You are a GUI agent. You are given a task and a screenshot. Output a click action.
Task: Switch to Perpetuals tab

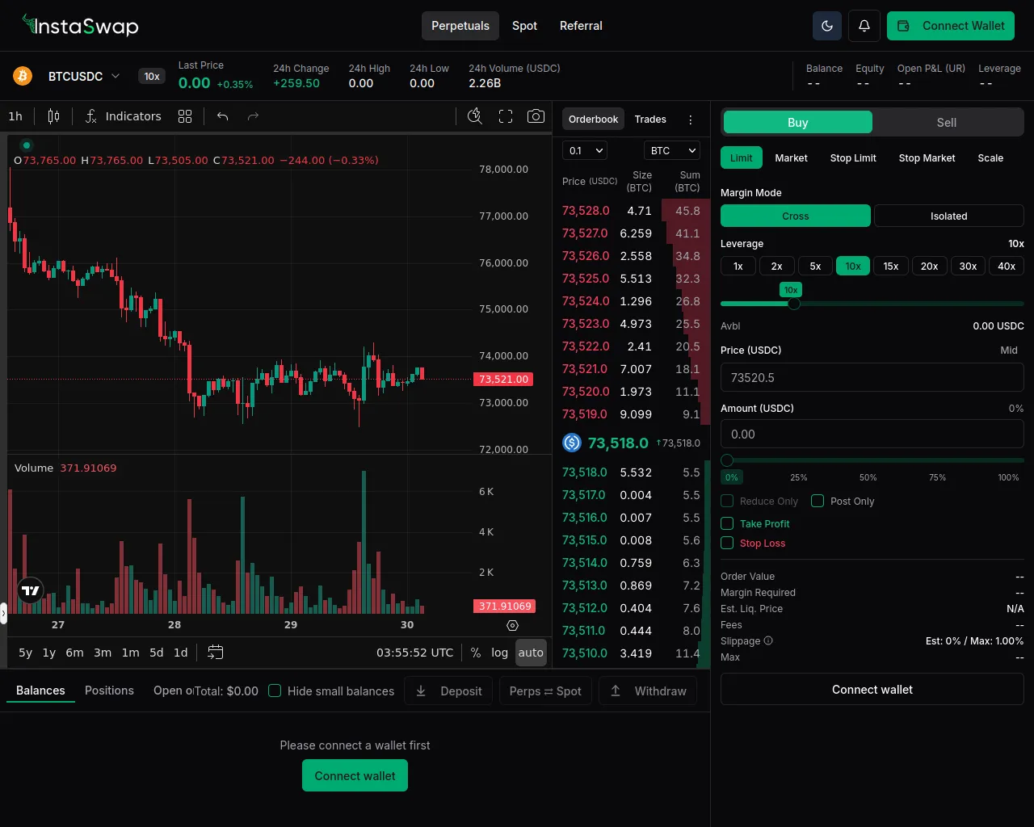pos(460,26)
